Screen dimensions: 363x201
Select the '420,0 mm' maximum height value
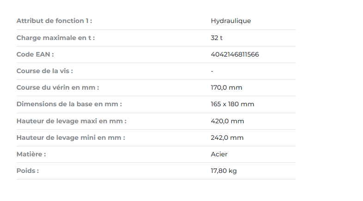pyautogui.click(x=227, y=121)
